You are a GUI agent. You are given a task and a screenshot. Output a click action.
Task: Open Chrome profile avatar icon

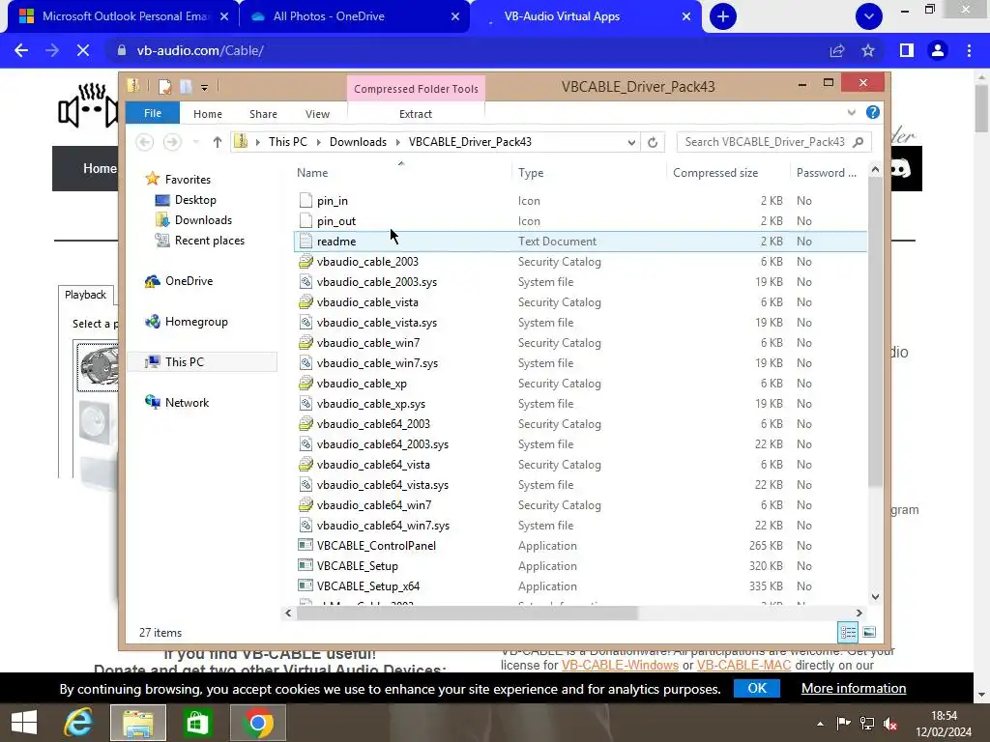click(938, 50)
